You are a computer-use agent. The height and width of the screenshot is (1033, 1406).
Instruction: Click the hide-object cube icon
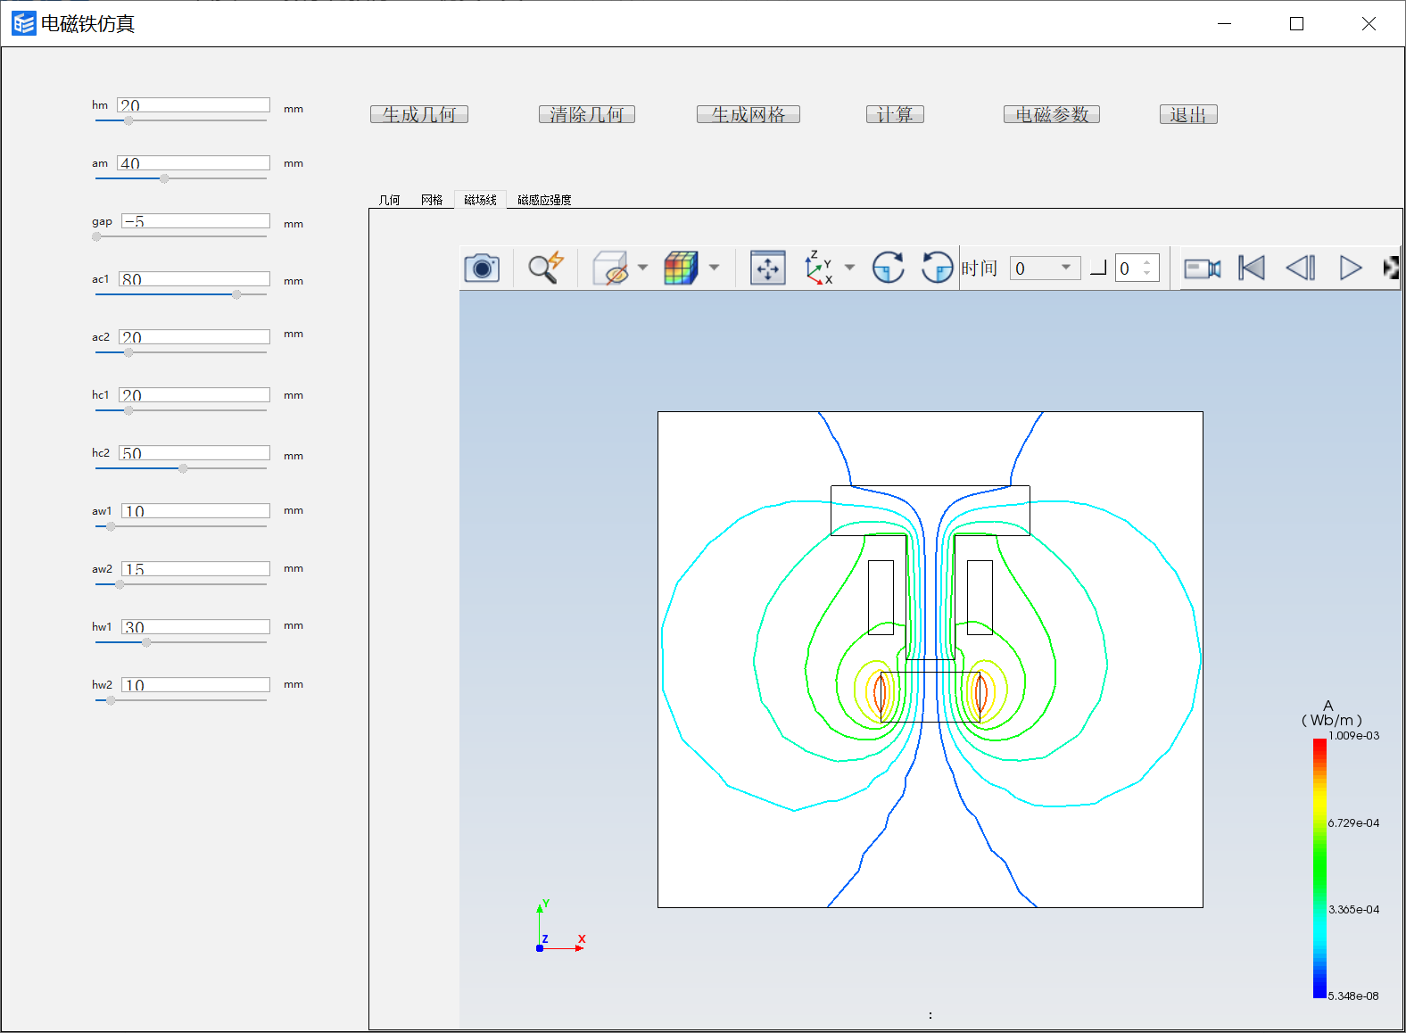coord(611,268)
